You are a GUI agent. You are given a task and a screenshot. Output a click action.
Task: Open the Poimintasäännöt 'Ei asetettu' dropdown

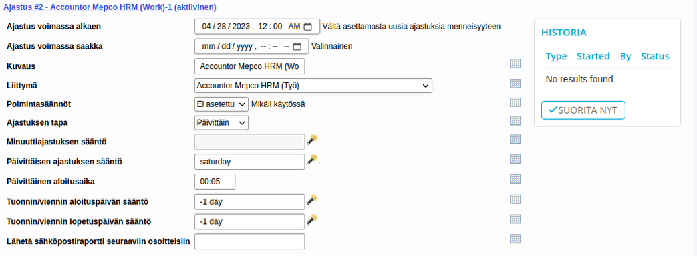point(221,104)
